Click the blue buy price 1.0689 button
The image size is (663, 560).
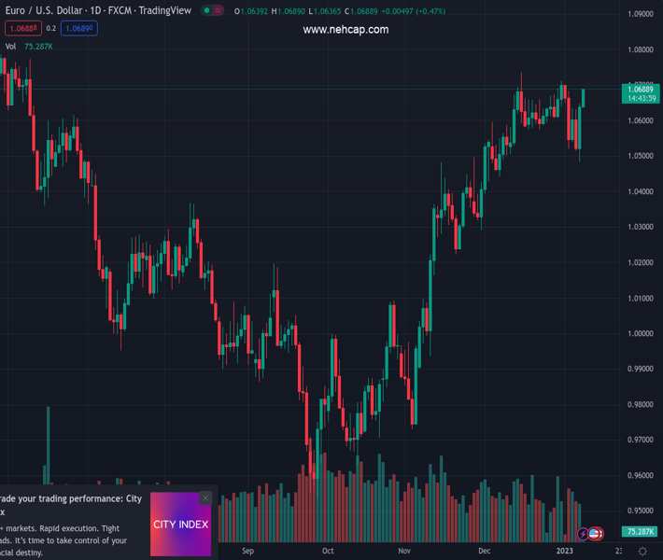79,29
